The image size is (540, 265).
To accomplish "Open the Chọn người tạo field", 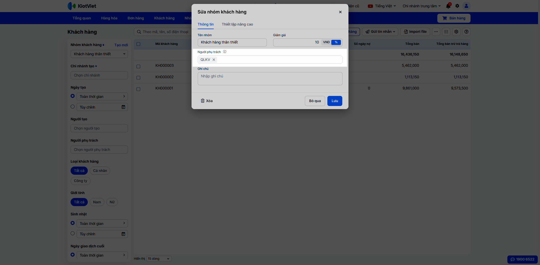I will point(99,128).
